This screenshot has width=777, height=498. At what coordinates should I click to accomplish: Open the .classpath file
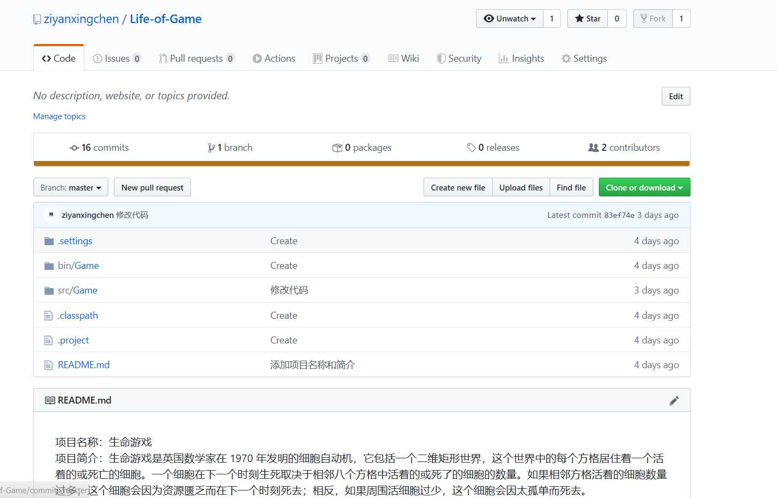click(78, 316)
